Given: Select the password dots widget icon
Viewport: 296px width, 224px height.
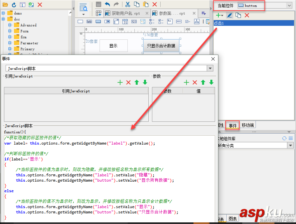Looking at the screenshot, I should (179, 22).
